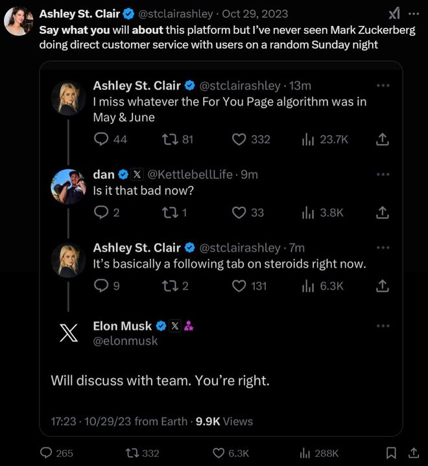The image size is (428, 466).
Task: Like the main post with 6.3K likes
Action: tap(220, 453)
